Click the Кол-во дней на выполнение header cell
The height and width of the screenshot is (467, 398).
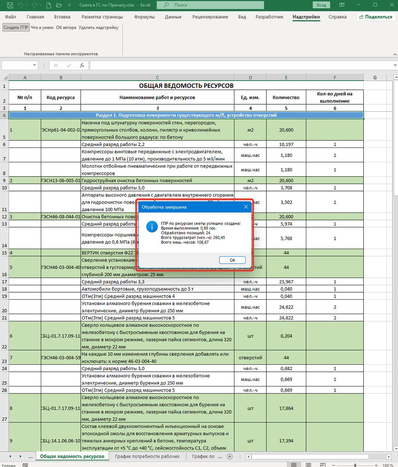coord(335,97)
